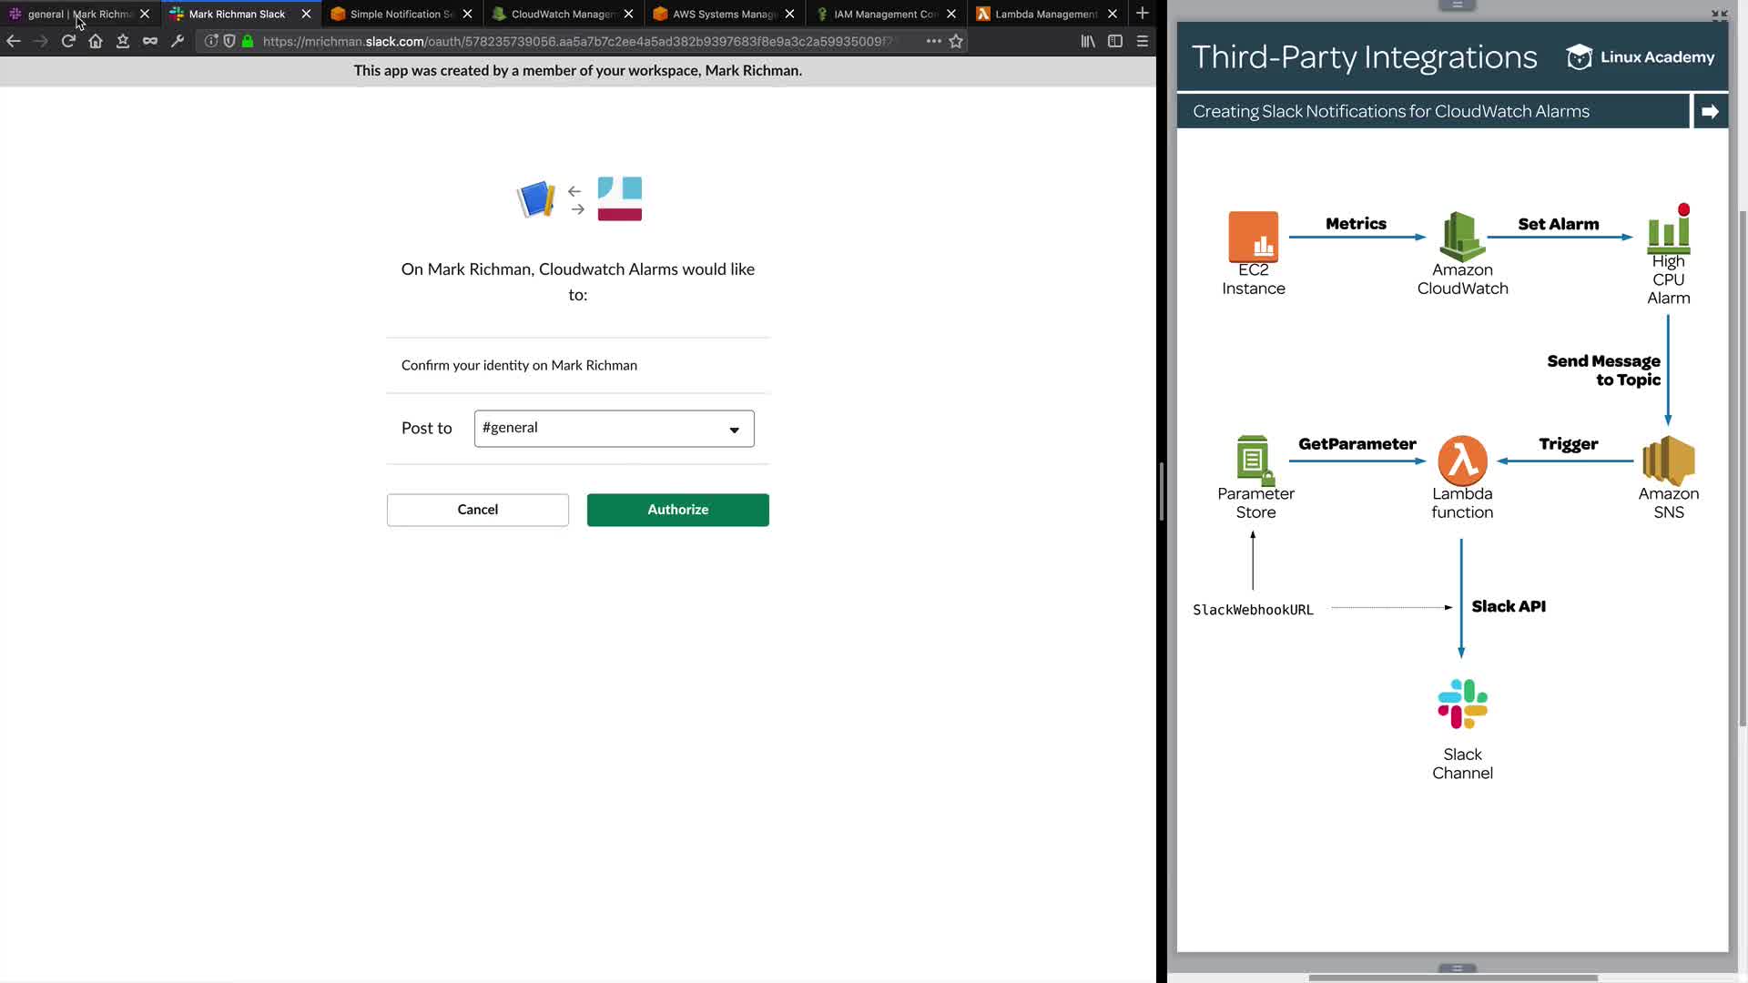Switch to CloudWatch Management tab
1748x983 pixels.
click(563, 14)
